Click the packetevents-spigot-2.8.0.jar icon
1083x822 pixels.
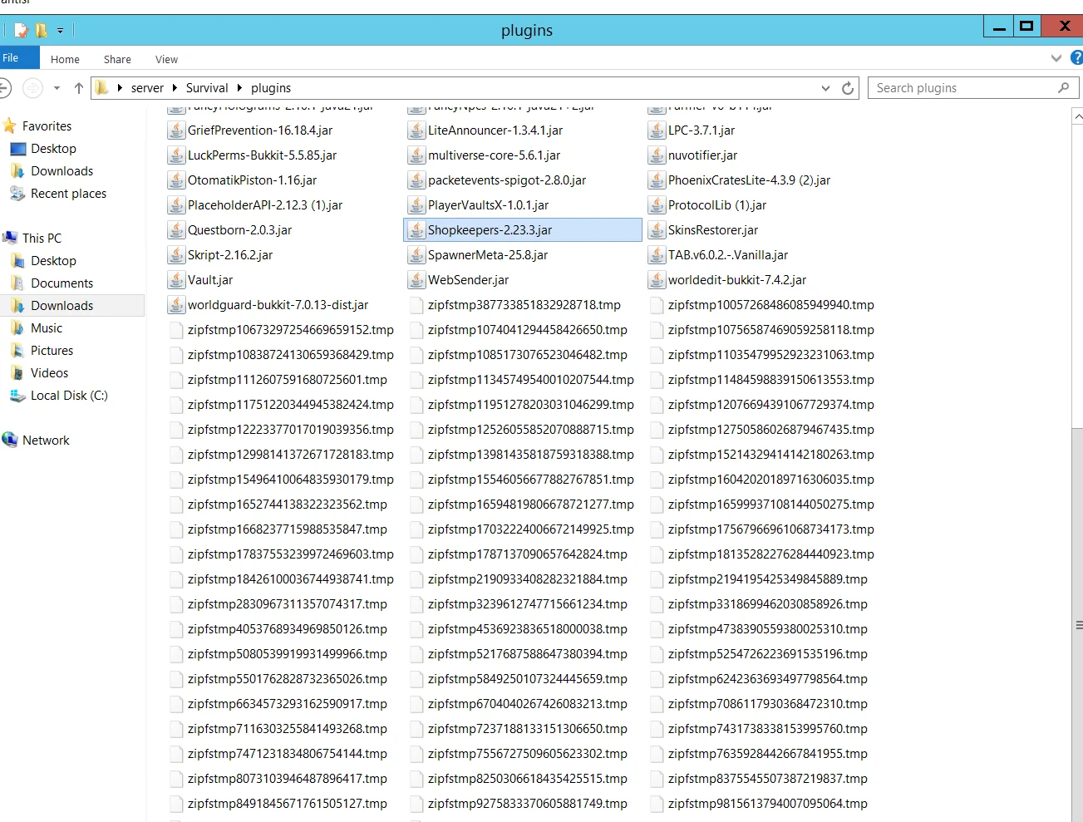(416, 180)
